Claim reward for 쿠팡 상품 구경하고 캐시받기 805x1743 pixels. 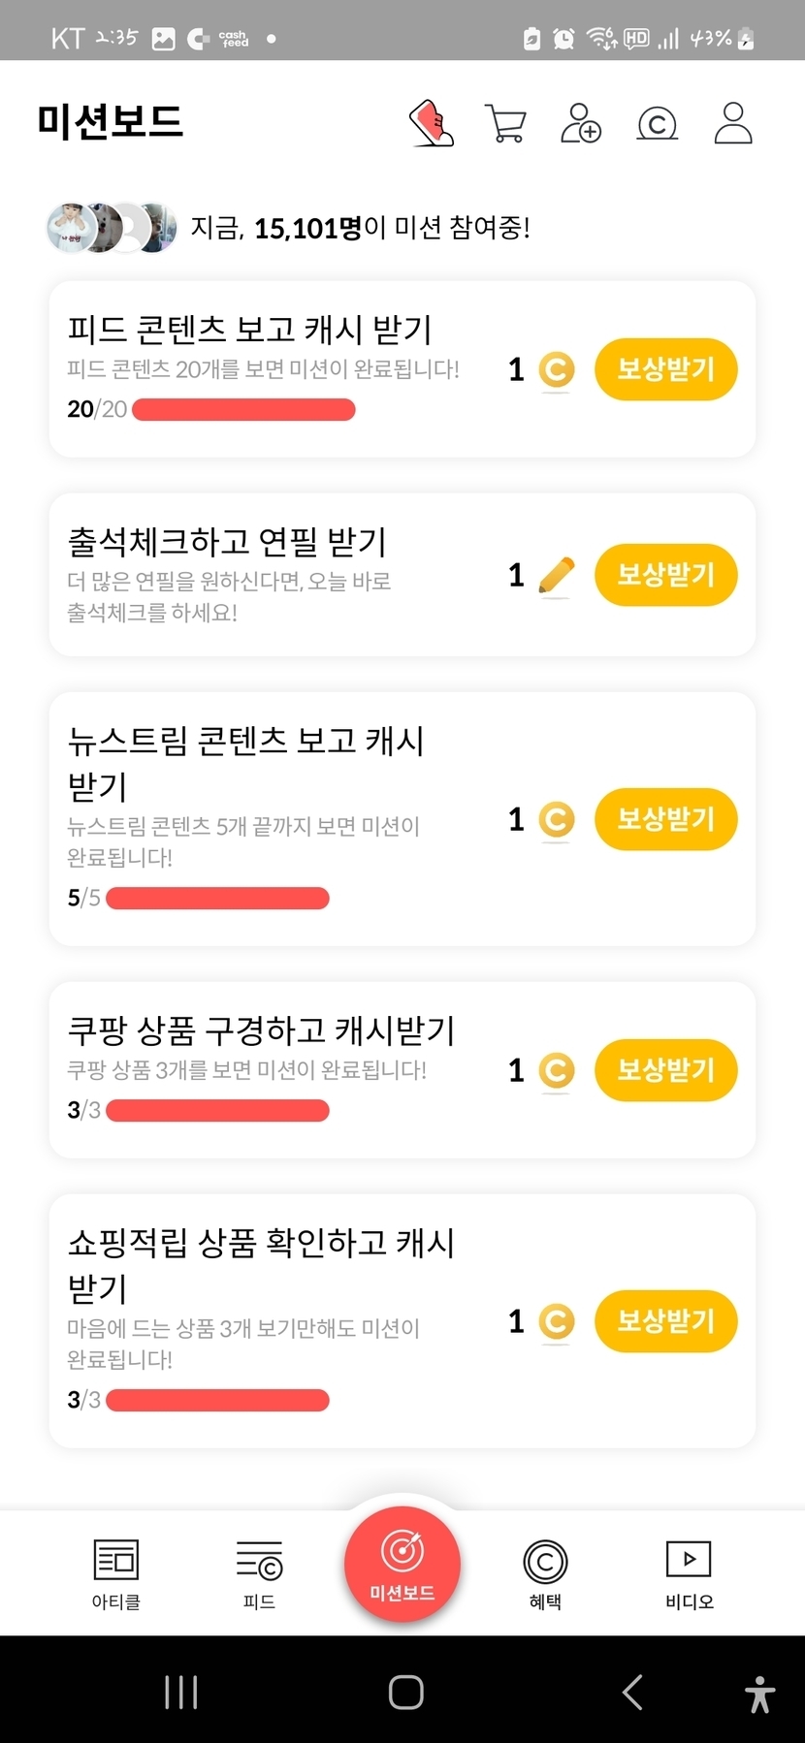coord(665,1070)
